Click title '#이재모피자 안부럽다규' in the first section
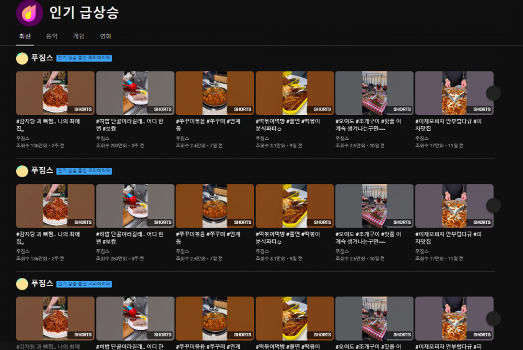This screenshot has width=523, height=350. point(448,125)
